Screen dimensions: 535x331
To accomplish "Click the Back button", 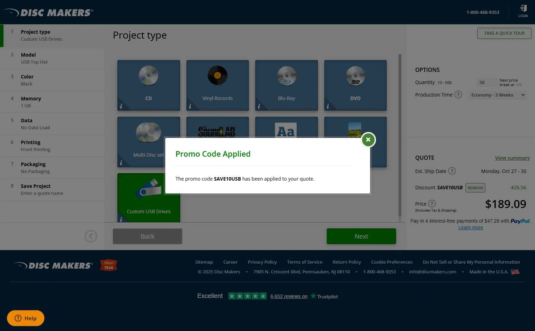I will pyautogui.click(x=148, y=236).
